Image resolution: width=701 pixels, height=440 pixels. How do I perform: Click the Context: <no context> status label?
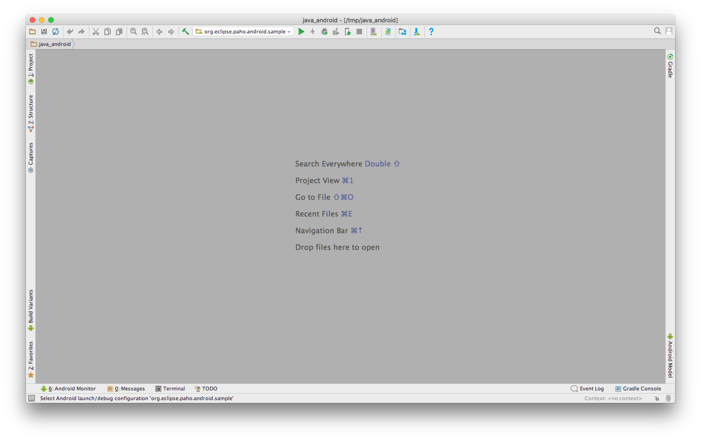[x=613, y=398]
